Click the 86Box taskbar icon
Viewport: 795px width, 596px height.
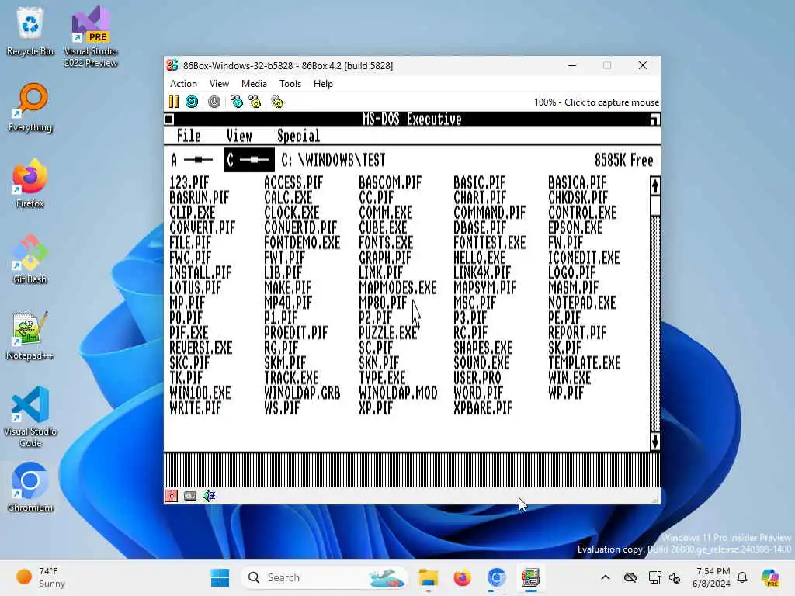pos(531,577)
